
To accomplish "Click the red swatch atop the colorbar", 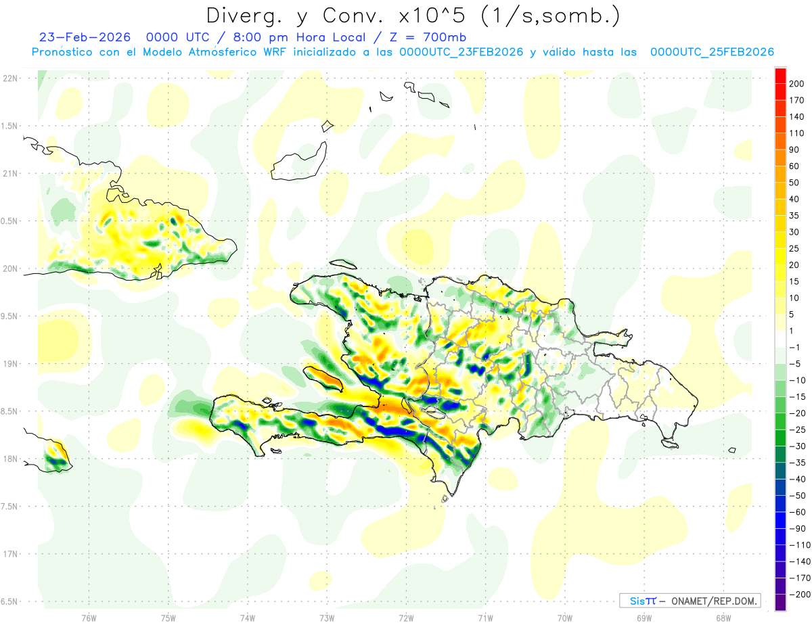I will [x=781, y=76].
